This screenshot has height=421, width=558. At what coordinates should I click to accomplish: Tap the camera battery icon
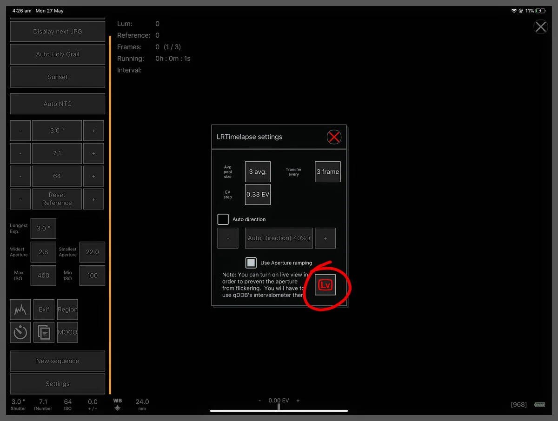point(539,405)
